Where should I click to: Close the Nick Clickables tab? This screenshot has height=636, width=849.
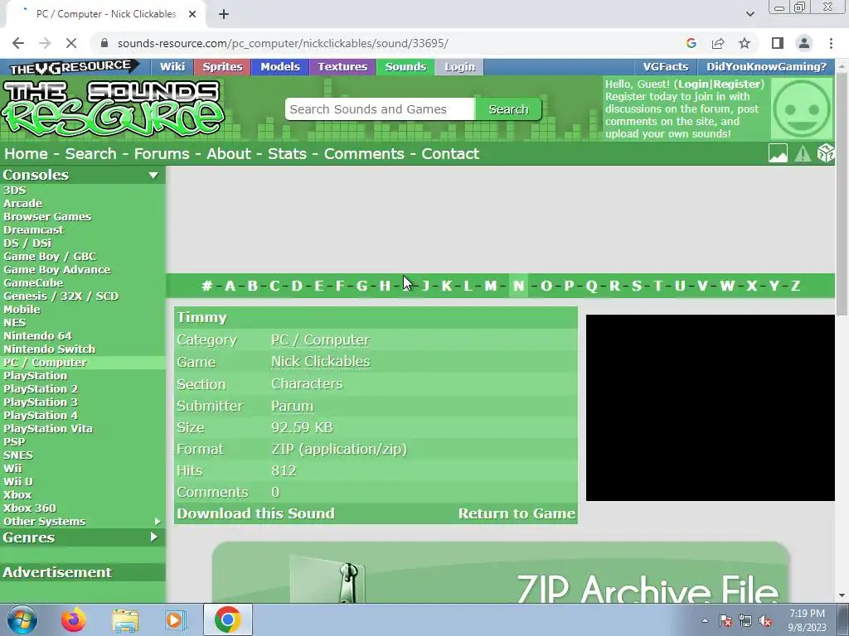(192, 14)
